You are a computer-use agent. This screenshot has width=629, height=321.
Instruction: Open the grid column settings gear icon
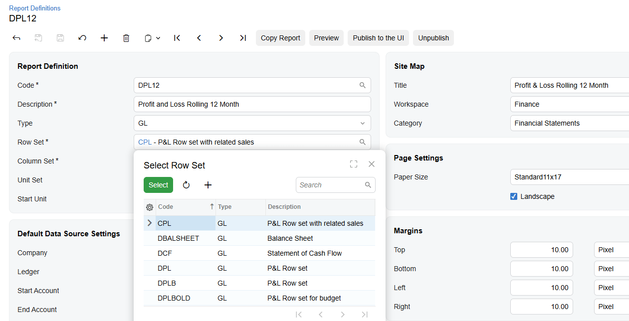(150, 207)
